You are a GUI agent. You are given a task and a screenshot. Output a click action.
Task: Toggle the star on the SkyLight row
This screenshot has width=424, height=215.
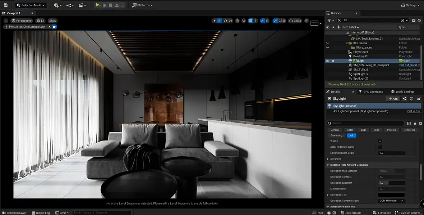tap(333, 61)
